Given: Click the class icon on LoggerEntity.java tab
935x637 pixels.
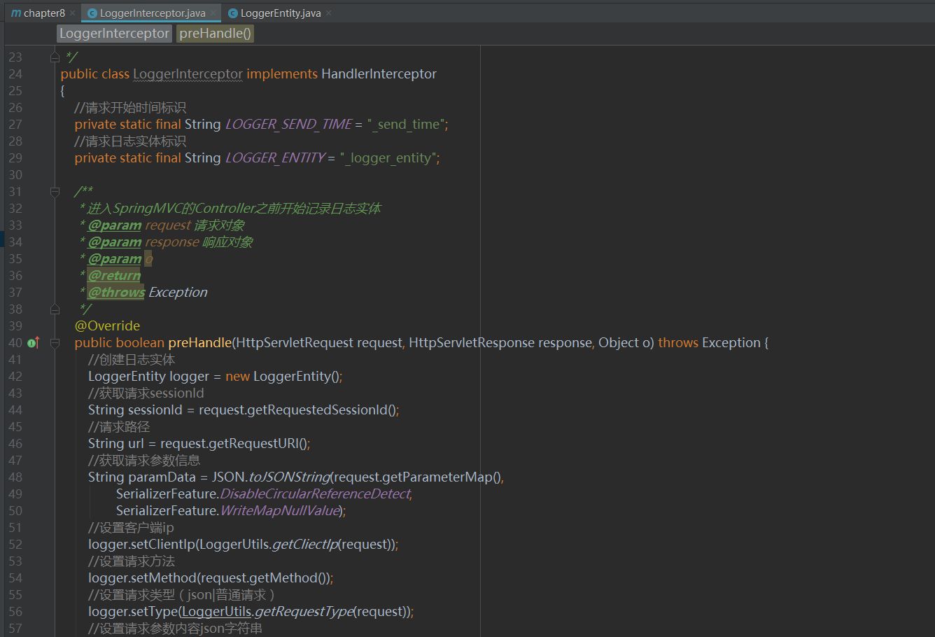Looking at the screenshot, I should (233, 13).
